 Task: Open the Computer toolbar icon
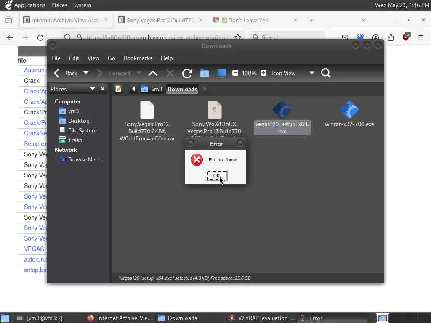[221, 73]
